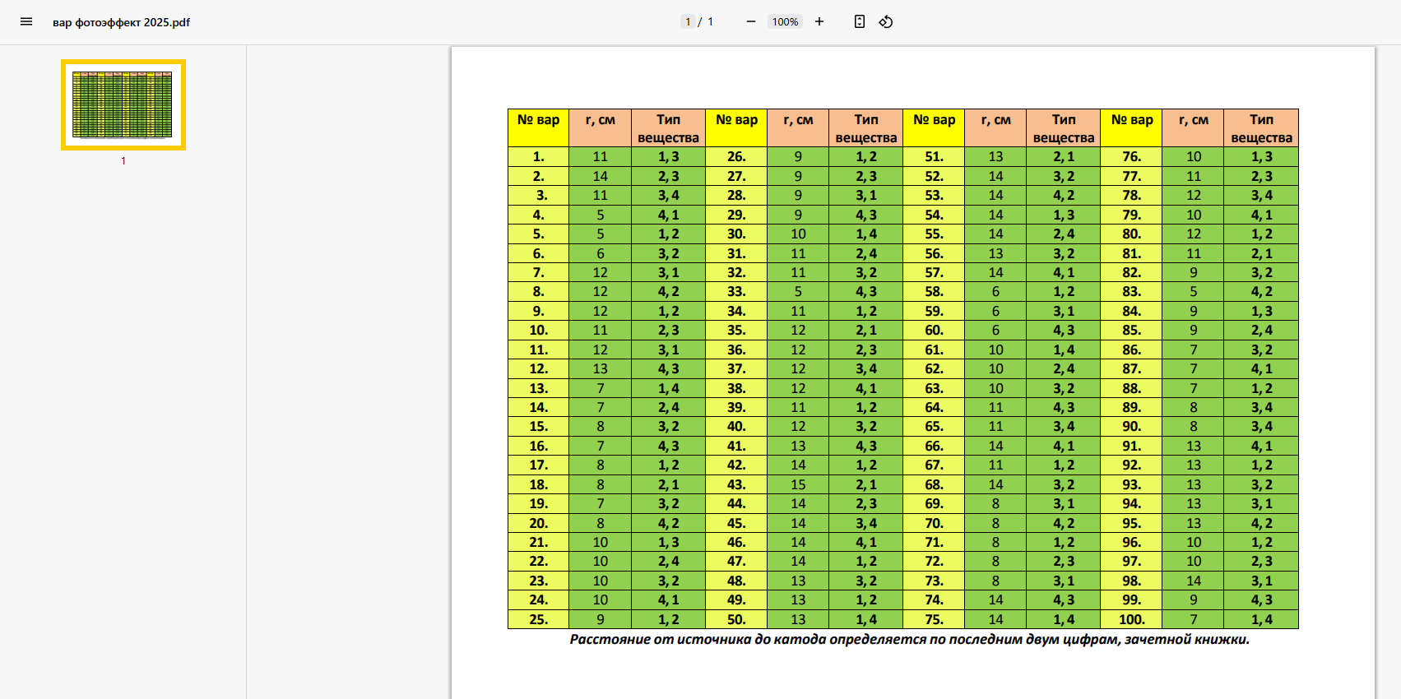The width and height of the screenshot is (1401, 699).
Task: Click the 100% zoom level field
Action: (x=785, y=22)
